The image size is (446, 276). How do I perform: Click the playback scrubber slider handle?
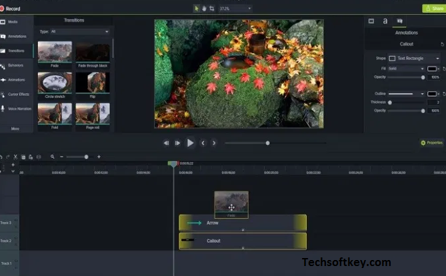point(267,143)
